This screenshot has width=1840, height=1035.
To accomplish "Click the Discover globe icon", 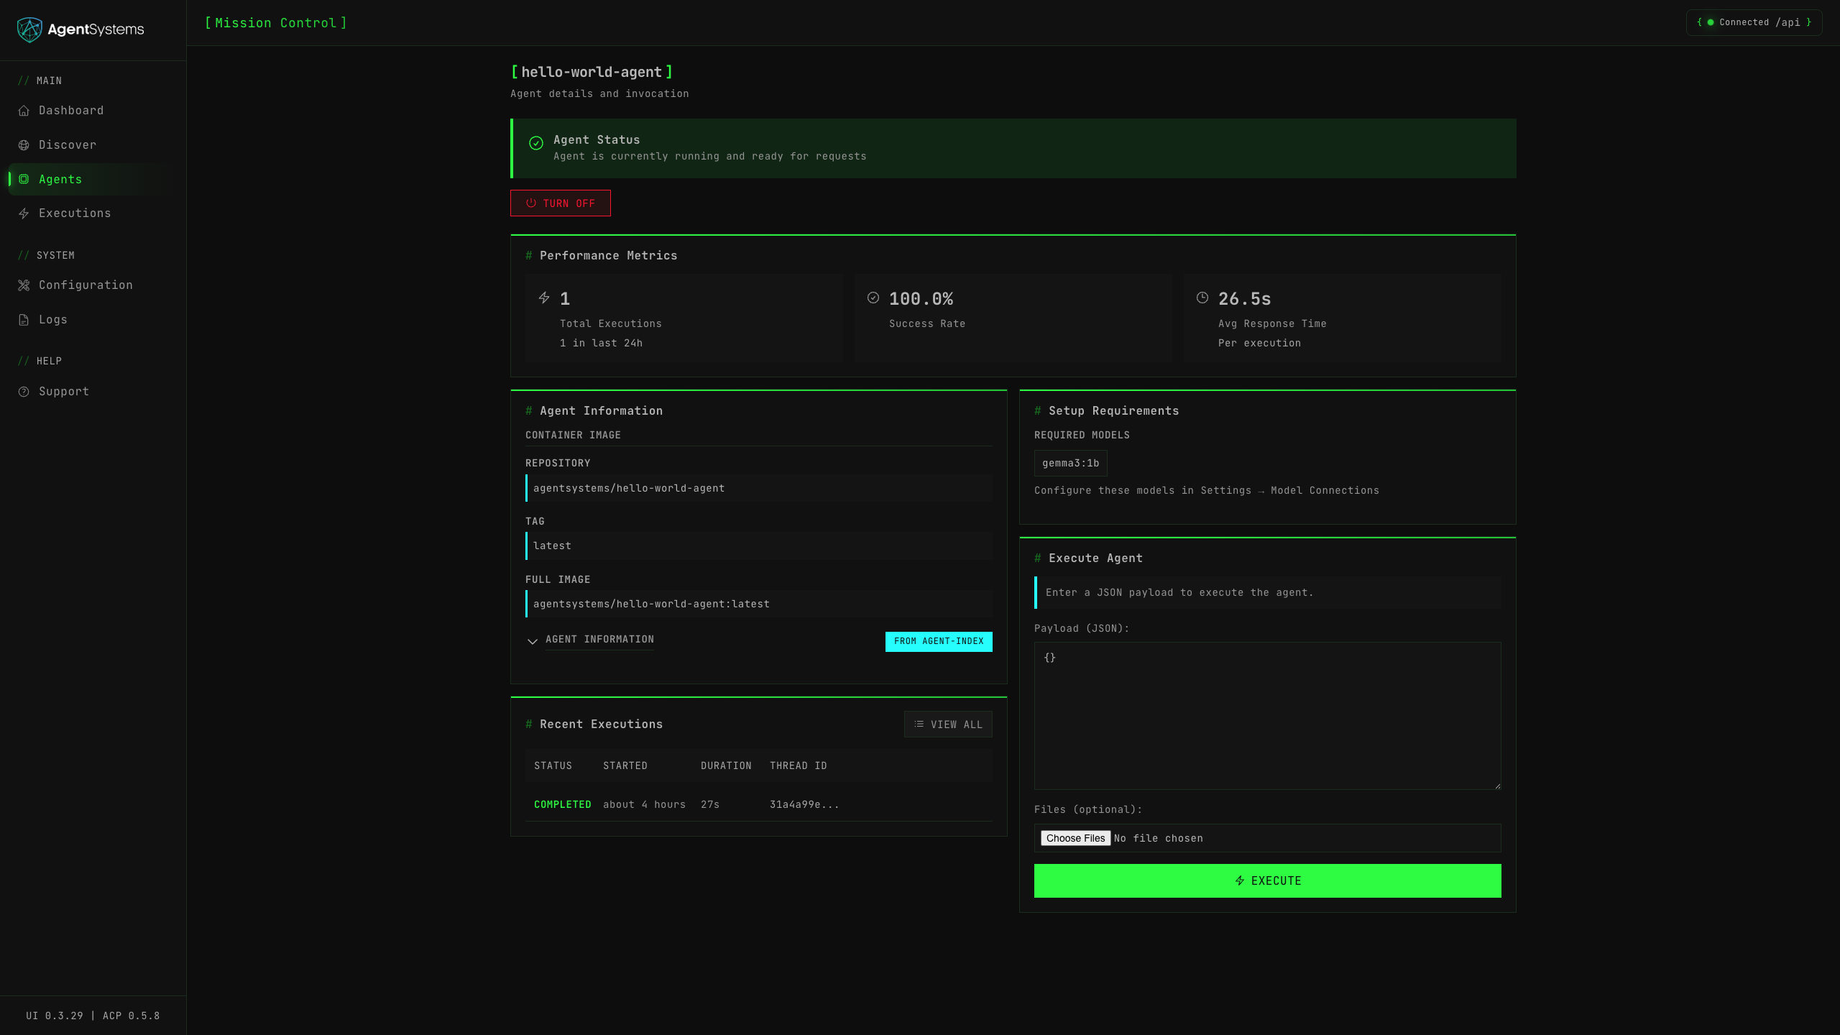I will coord(24,145).
